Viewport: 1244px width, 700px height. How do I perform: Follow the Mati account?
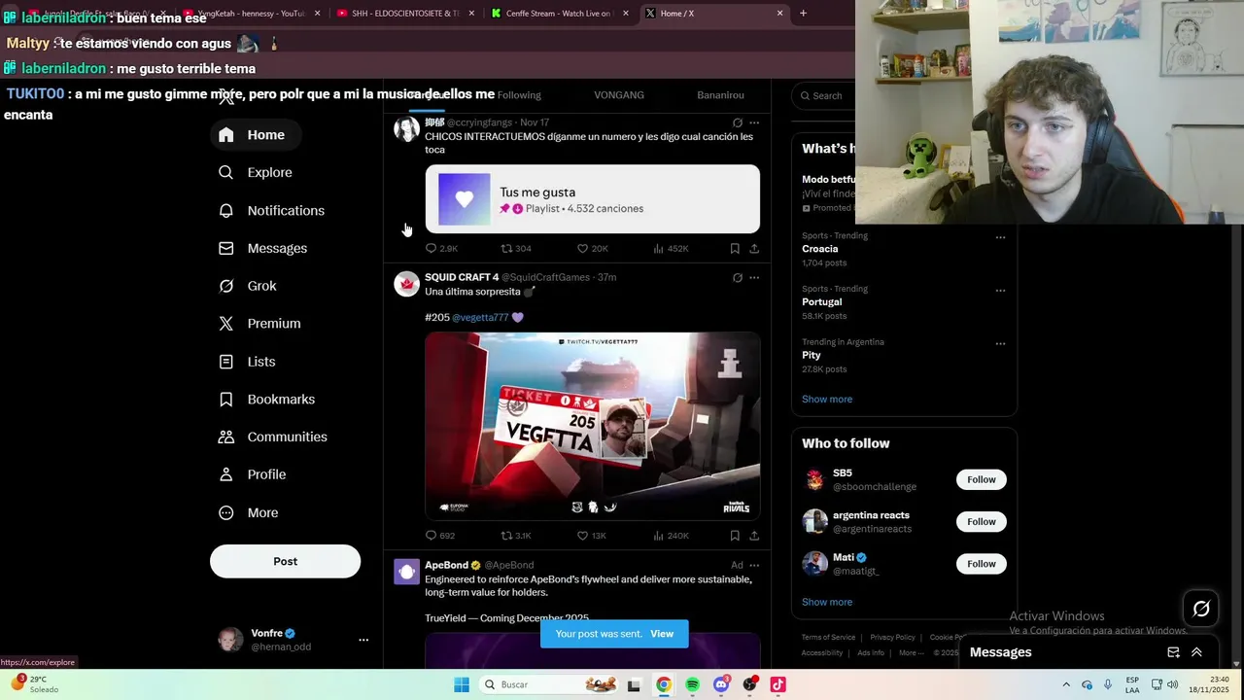tap(982, 564)
